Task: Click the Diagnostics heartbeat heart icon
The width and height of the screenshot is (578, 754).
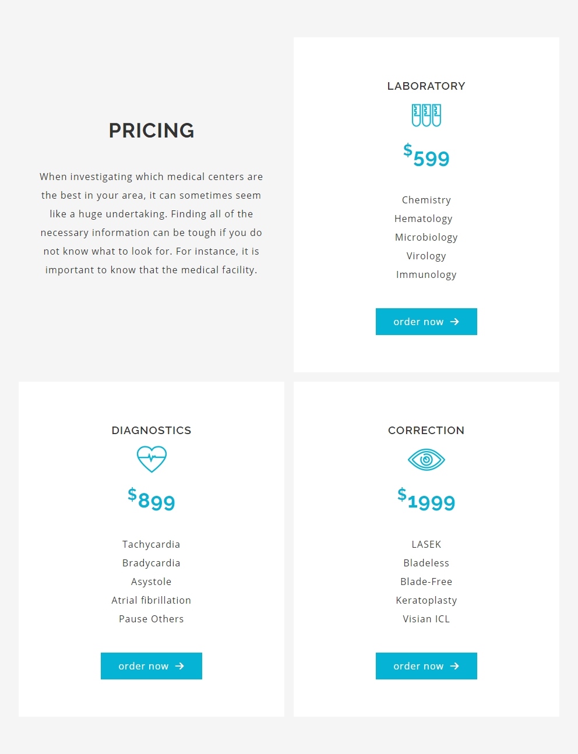Action: 151,459
